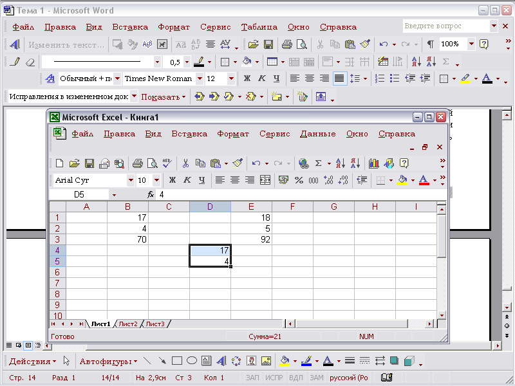
Task: Open Excel font name dropdown Arial Cyr
Action: [131, 180]
